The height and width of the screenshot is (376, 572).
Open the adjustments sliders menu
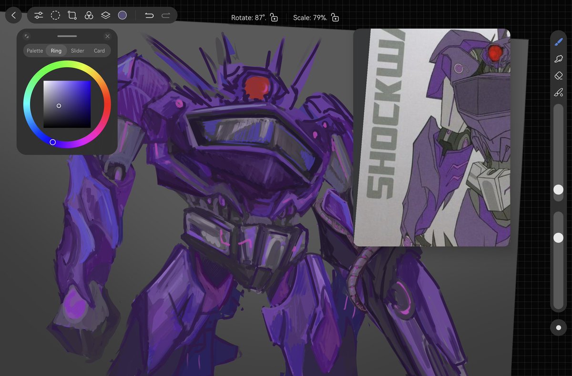click(39, 15)
